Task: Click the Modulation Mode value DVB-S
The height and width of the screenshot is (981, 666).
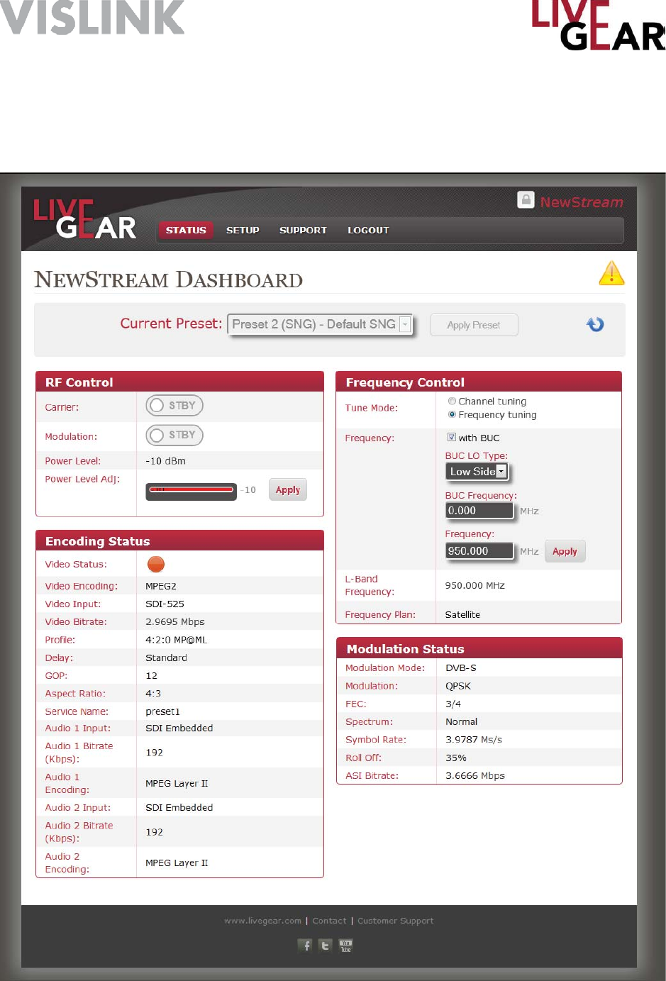Action: (x=461, y=667)
